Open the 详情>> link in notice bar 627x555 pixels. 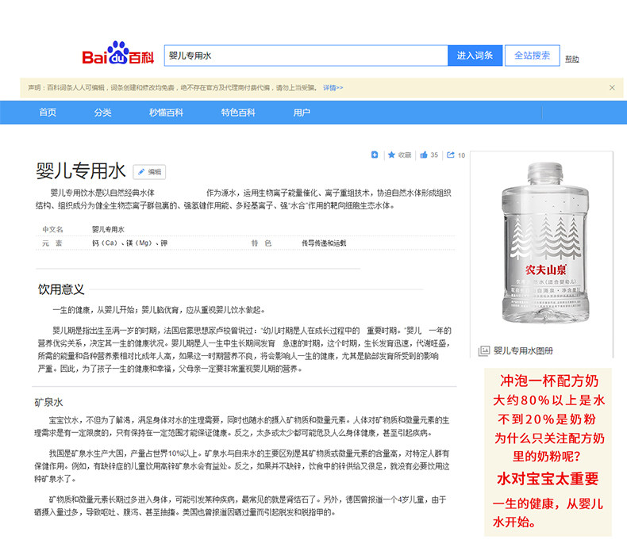(333, 88)
